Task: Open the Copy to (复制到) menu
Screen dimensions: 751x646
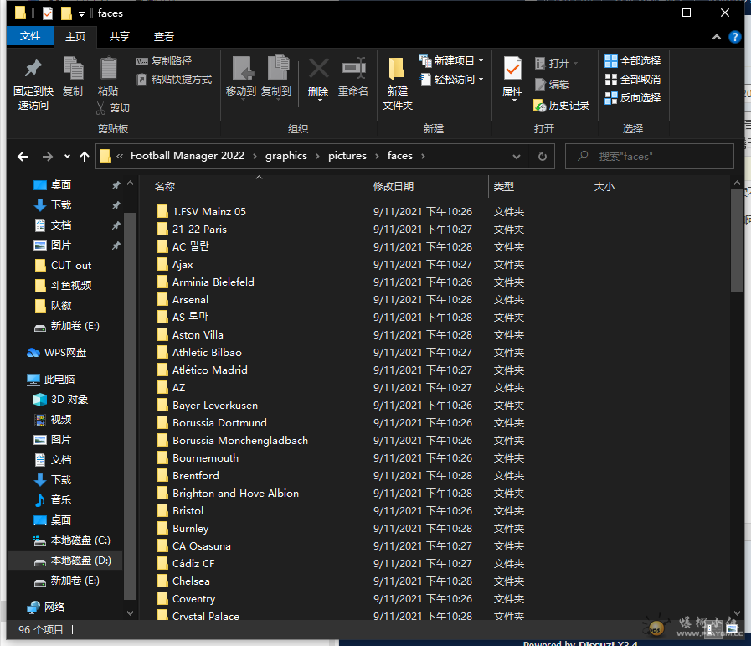Action: [276, 77]
